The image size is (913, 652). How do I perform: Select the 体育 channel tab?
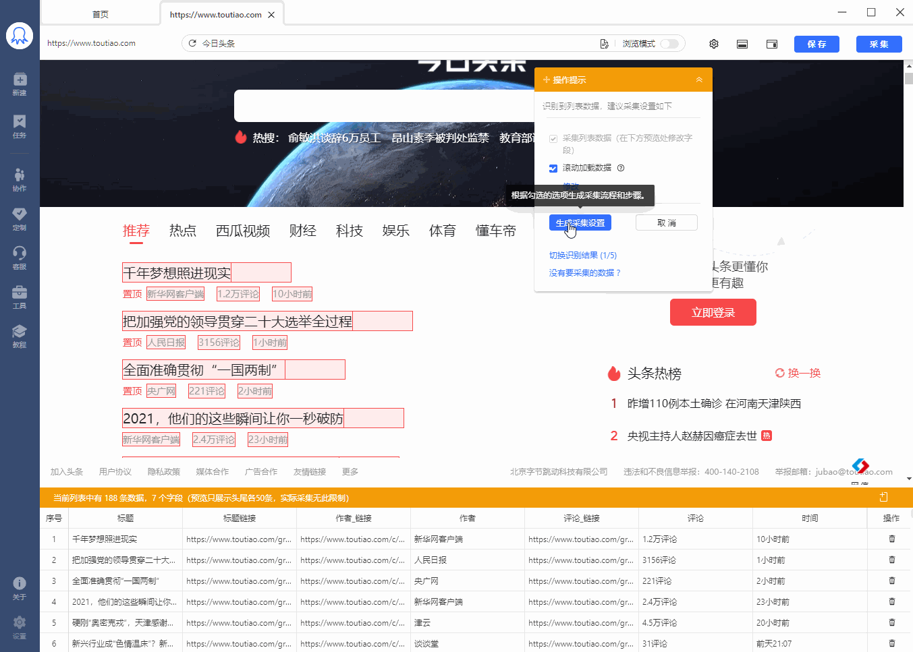(x=443, y=231)
